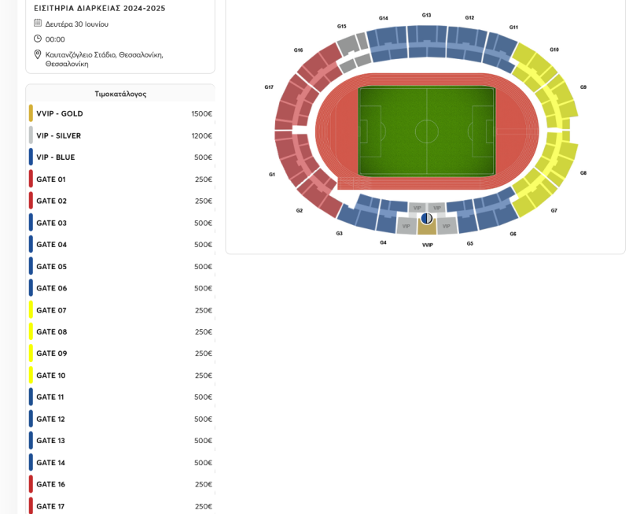
Task: Select the VIP - SILVER 1200€ row
Action: click(120, 135)
